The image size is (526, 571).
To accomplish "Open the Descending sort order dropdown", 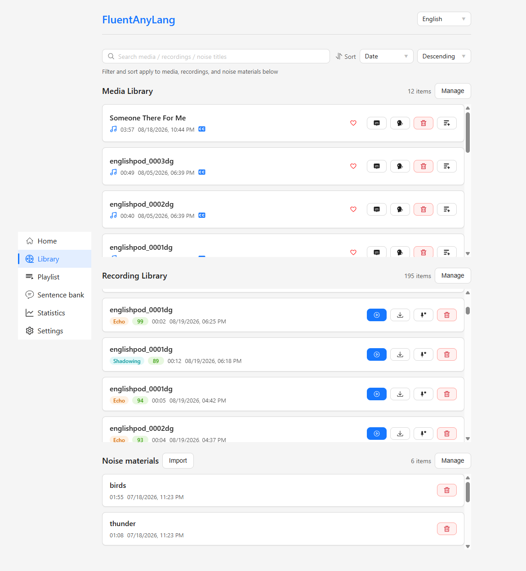I will [x=444, y=56].
